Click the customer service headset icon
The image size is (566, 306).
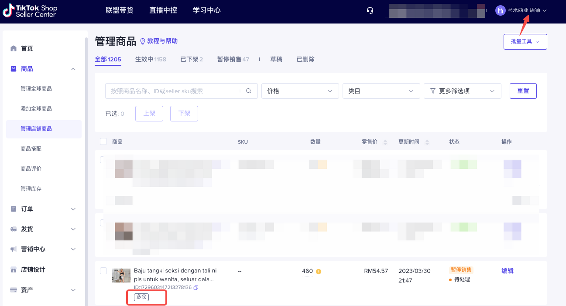coord(370,10)
